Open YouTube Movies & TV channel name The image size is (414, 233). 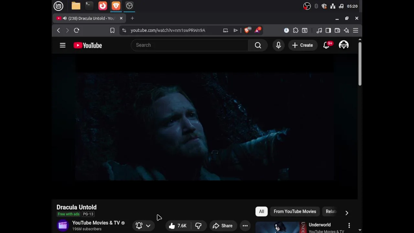click(x=96, y=223)
